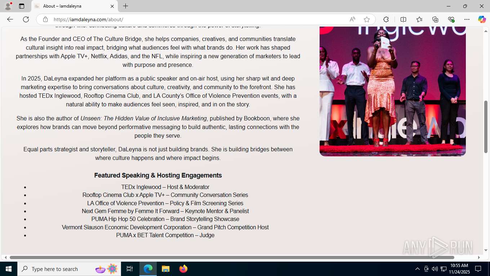The height and width of the screenshot is (276, 490).
Task: Enable Split screen view
Action: (403, 19)
